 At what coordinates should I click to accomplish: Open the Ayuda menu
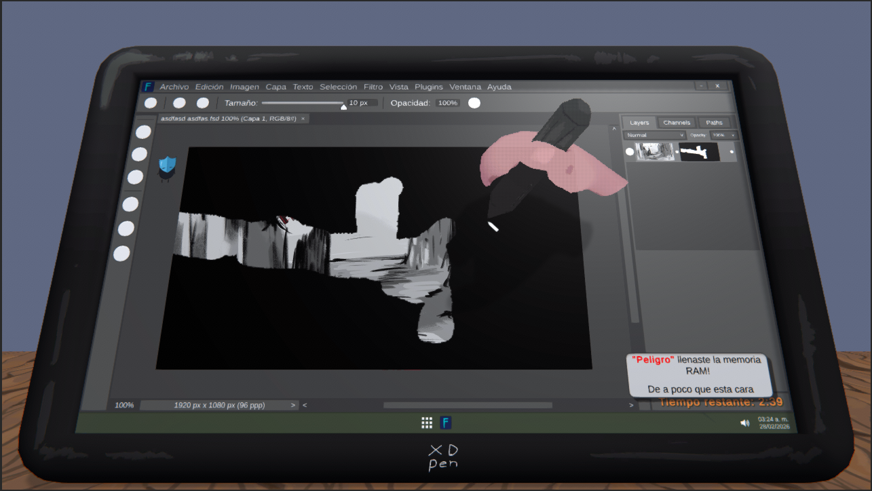pyautogui.click(x=499, y=87)
